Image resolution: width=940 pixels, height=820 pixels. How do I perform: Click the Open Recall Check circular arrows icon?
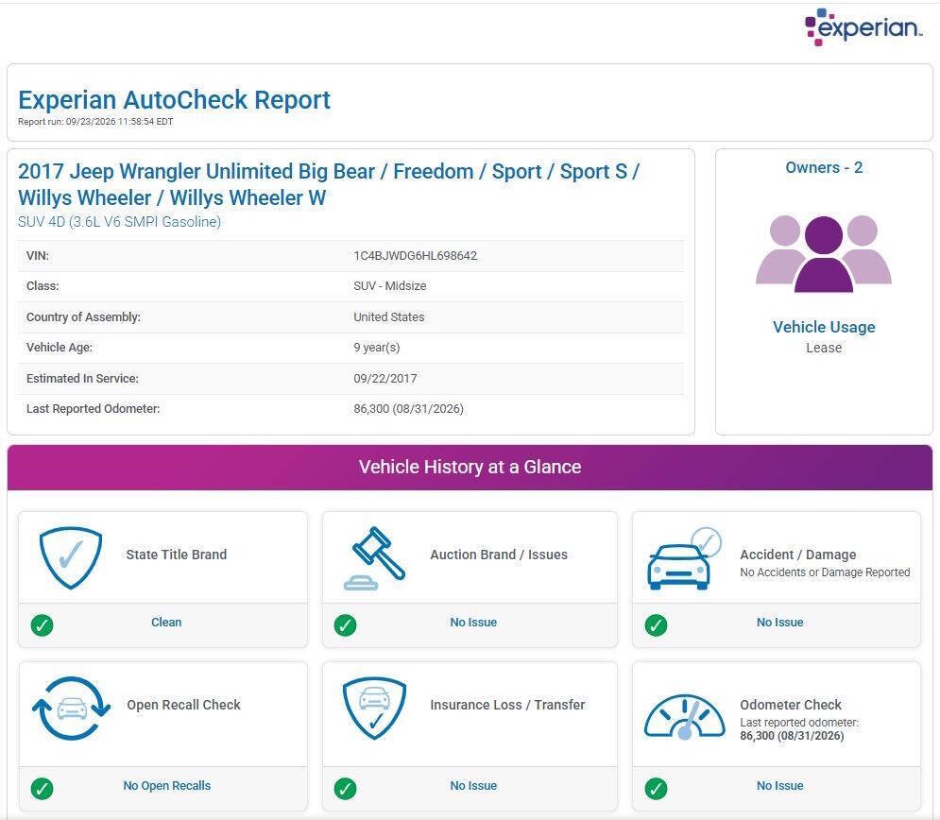click(x=72, y=709)
